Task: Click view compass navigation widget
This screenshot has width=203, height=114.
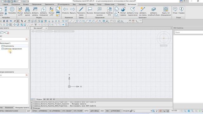Action: pos(164,38)
